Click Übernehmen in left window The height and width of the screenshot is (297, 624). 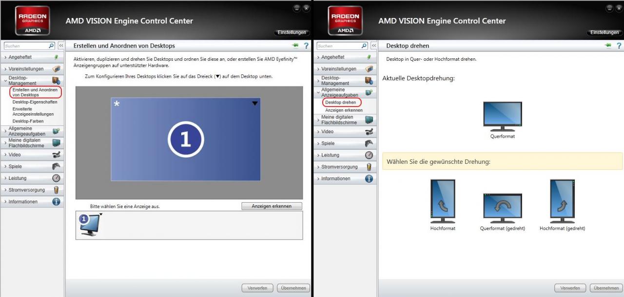click(293, 288)
